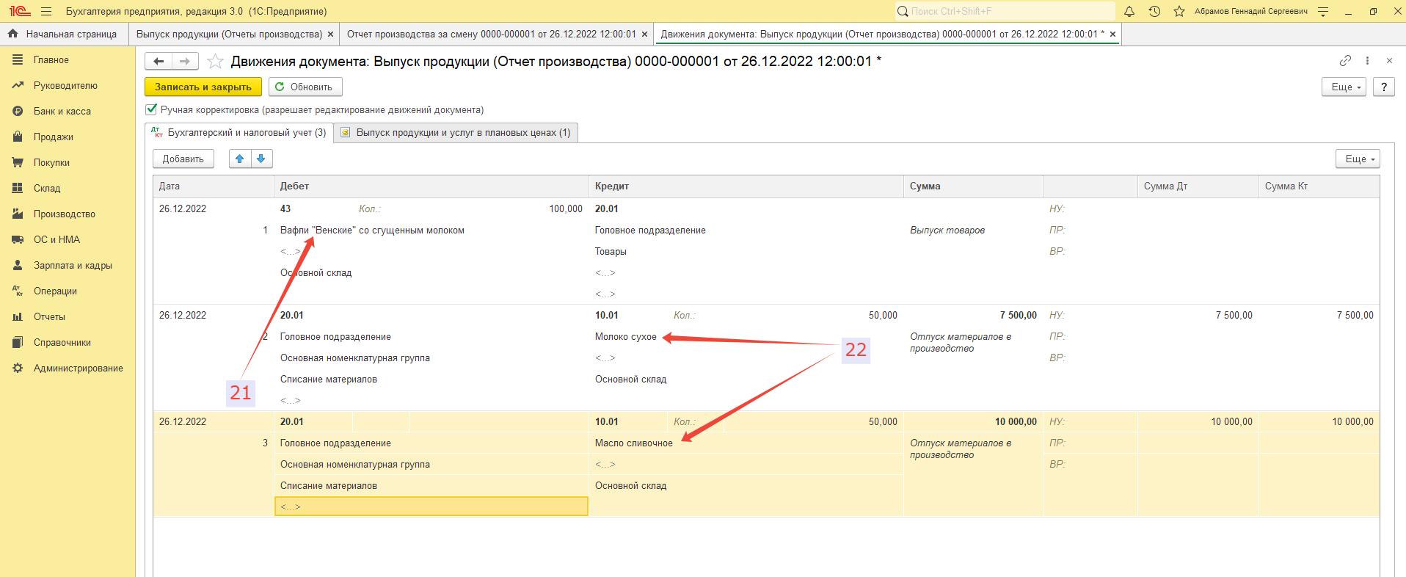The width and height of the screenshot is (1406, 577).
Task: Click Записать и закрыть button
Action: [x=203, y=87]
